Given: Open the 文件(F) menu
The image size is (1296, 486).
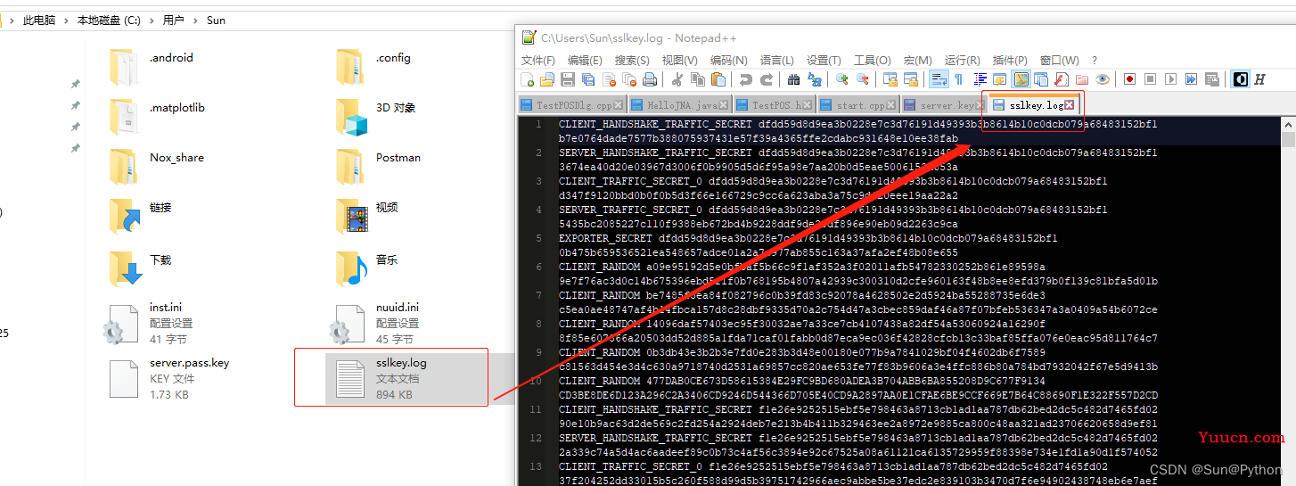Looking at the screenshot, I should [538, 60].
